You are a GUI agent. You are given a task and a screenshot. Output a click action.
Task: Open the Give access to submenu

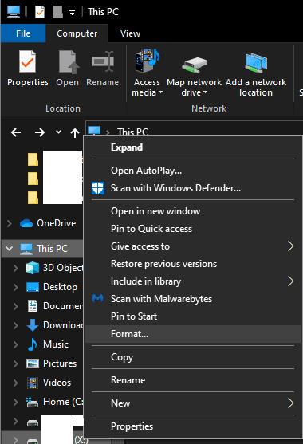pyautogui.click(x=192, y=246)
